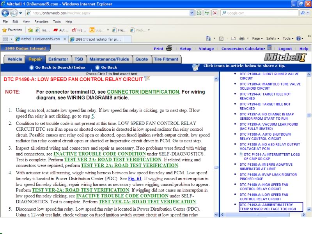Select the Vehicle tab

pos(15,59)
